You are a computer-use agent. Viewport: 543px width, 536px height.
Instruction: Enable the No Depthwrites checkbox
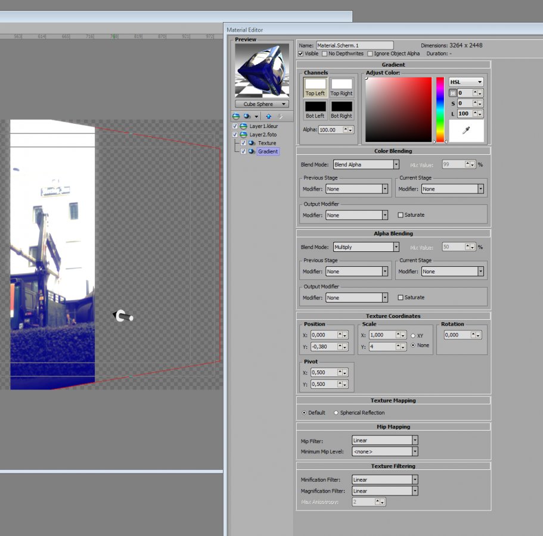(325, 54)
